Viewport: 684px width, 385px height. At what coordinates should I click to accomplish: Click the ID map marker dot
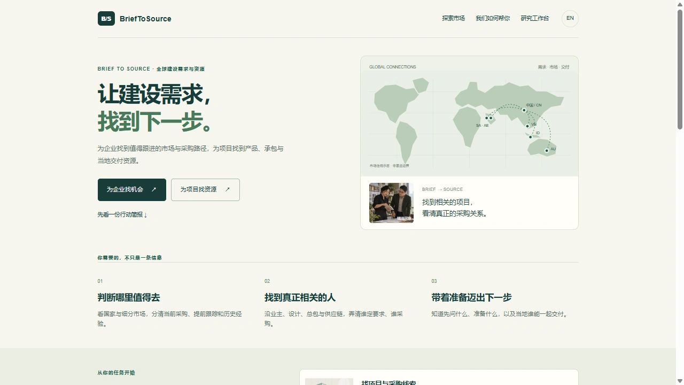[530, 137]
